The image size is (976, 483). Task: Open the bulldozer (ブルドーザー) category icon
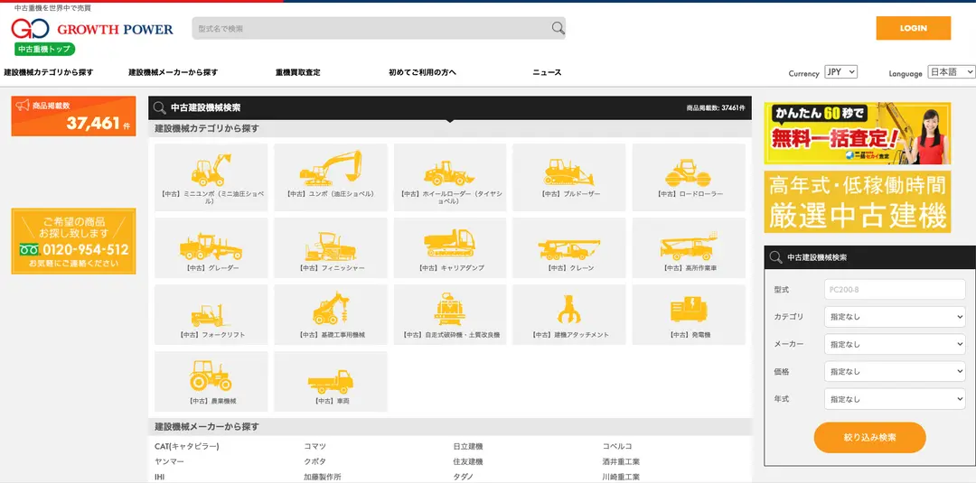(569, 172)
